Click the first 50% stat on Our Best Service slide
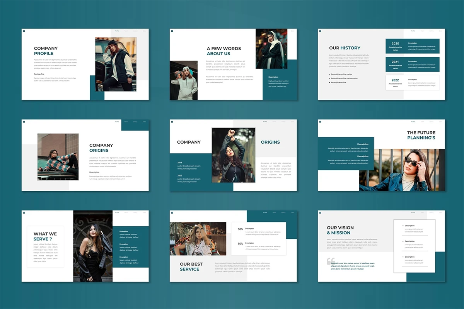The height and width of the screenshot is (309, 464). (x=240, y=229)
